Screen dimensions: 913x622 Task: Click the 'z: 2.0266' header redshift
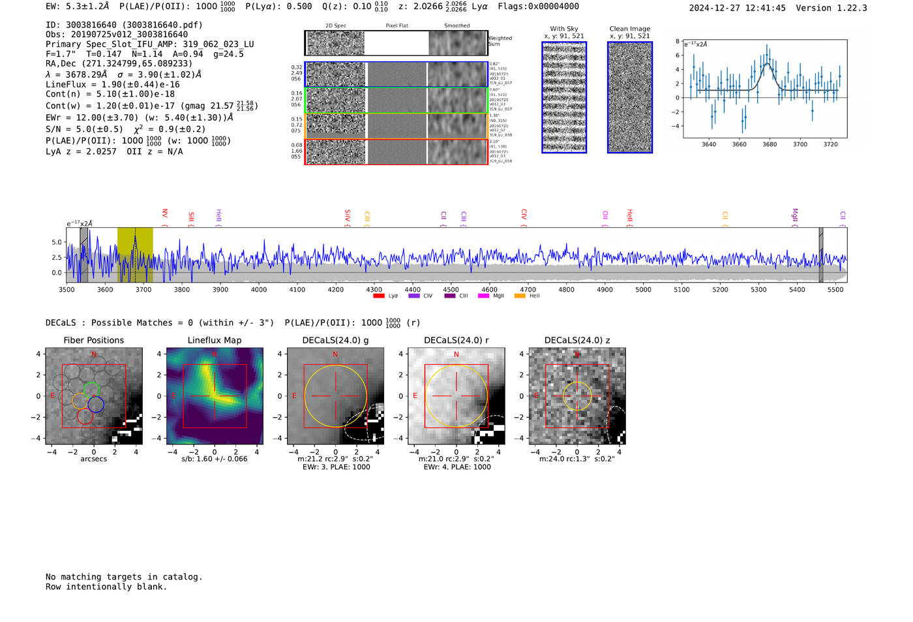pyautogui.click(x=420, y=7)
